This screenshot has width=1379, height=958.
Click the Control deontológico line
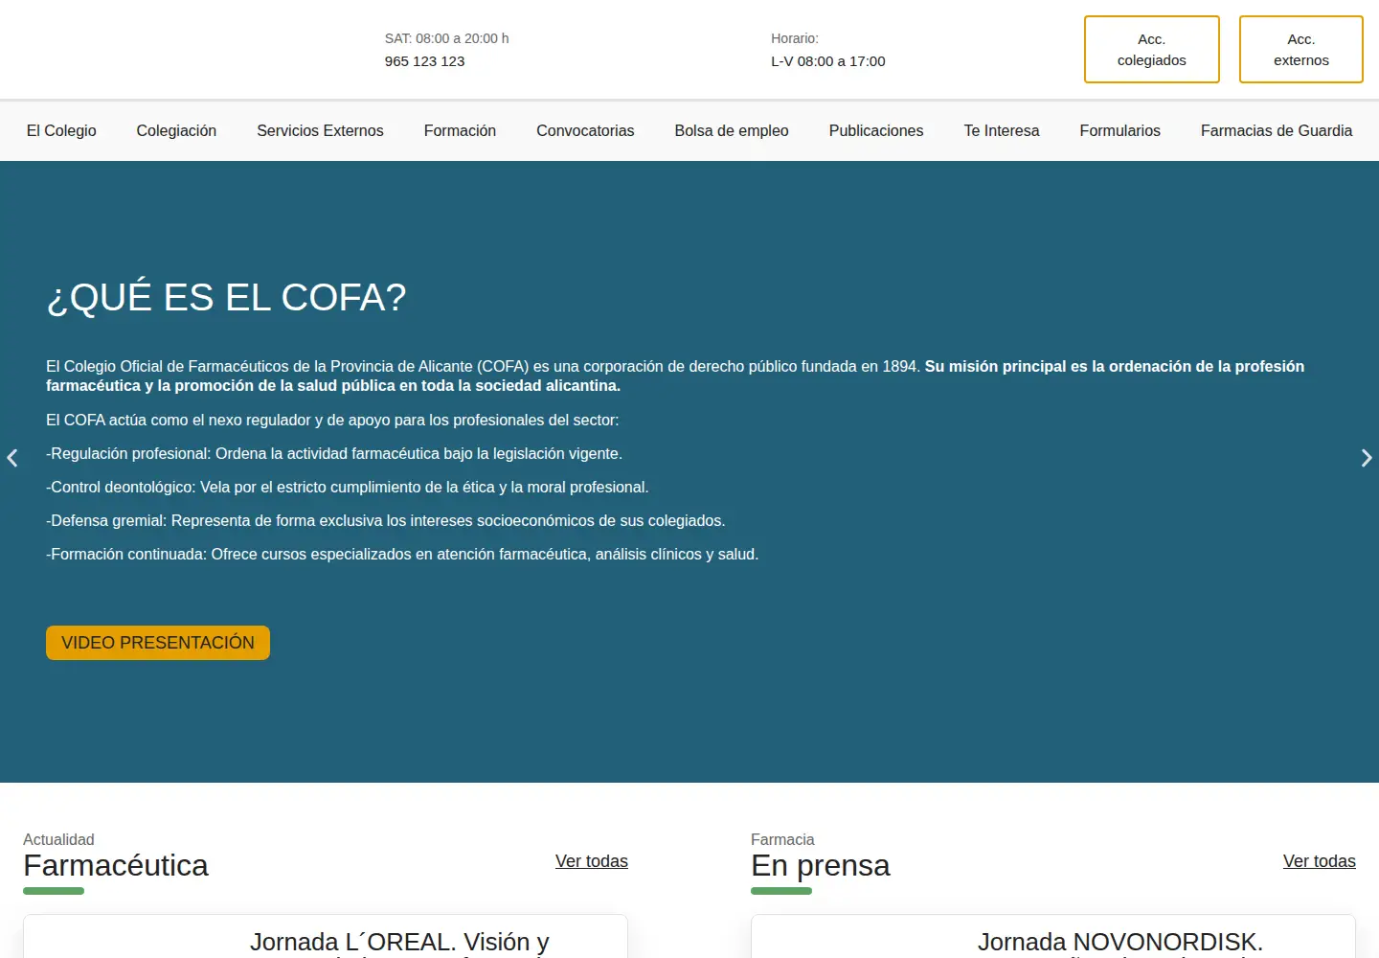pos(348,488)
